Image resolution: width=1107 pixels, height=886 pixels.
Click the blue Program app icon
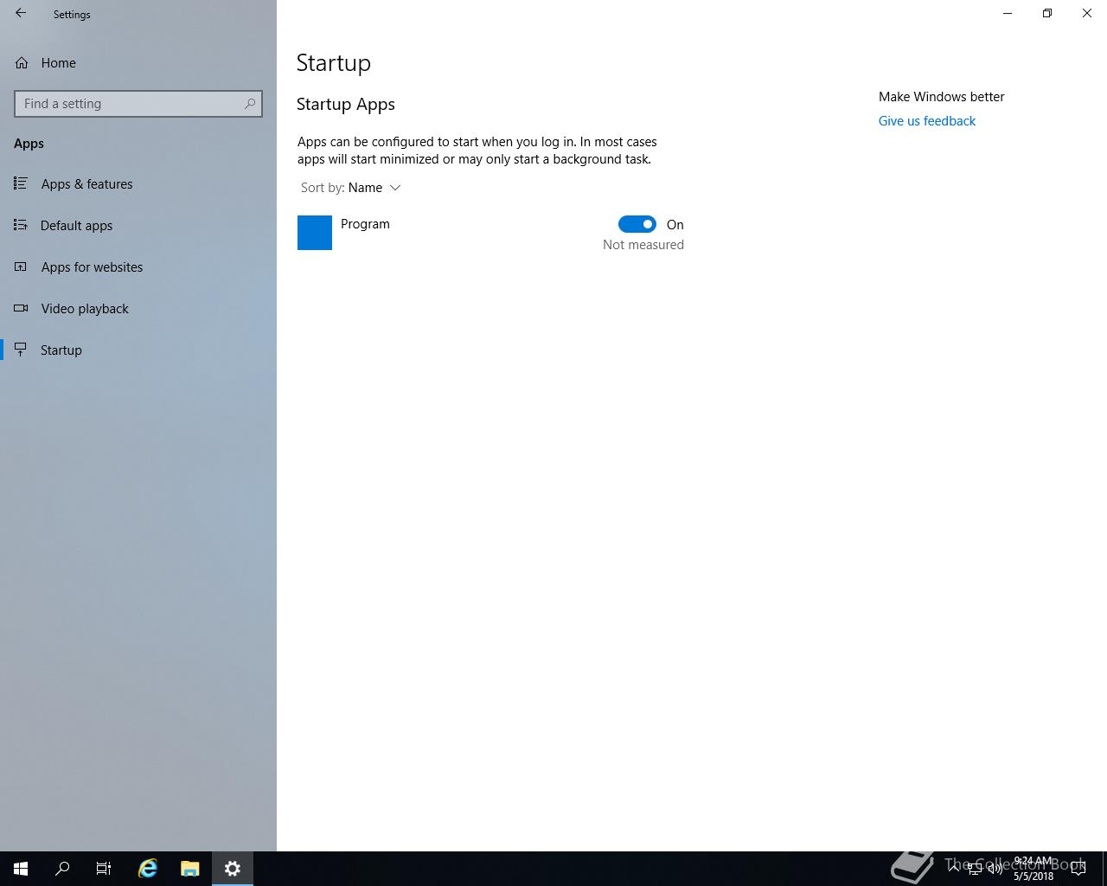click(x=315, y=233)
